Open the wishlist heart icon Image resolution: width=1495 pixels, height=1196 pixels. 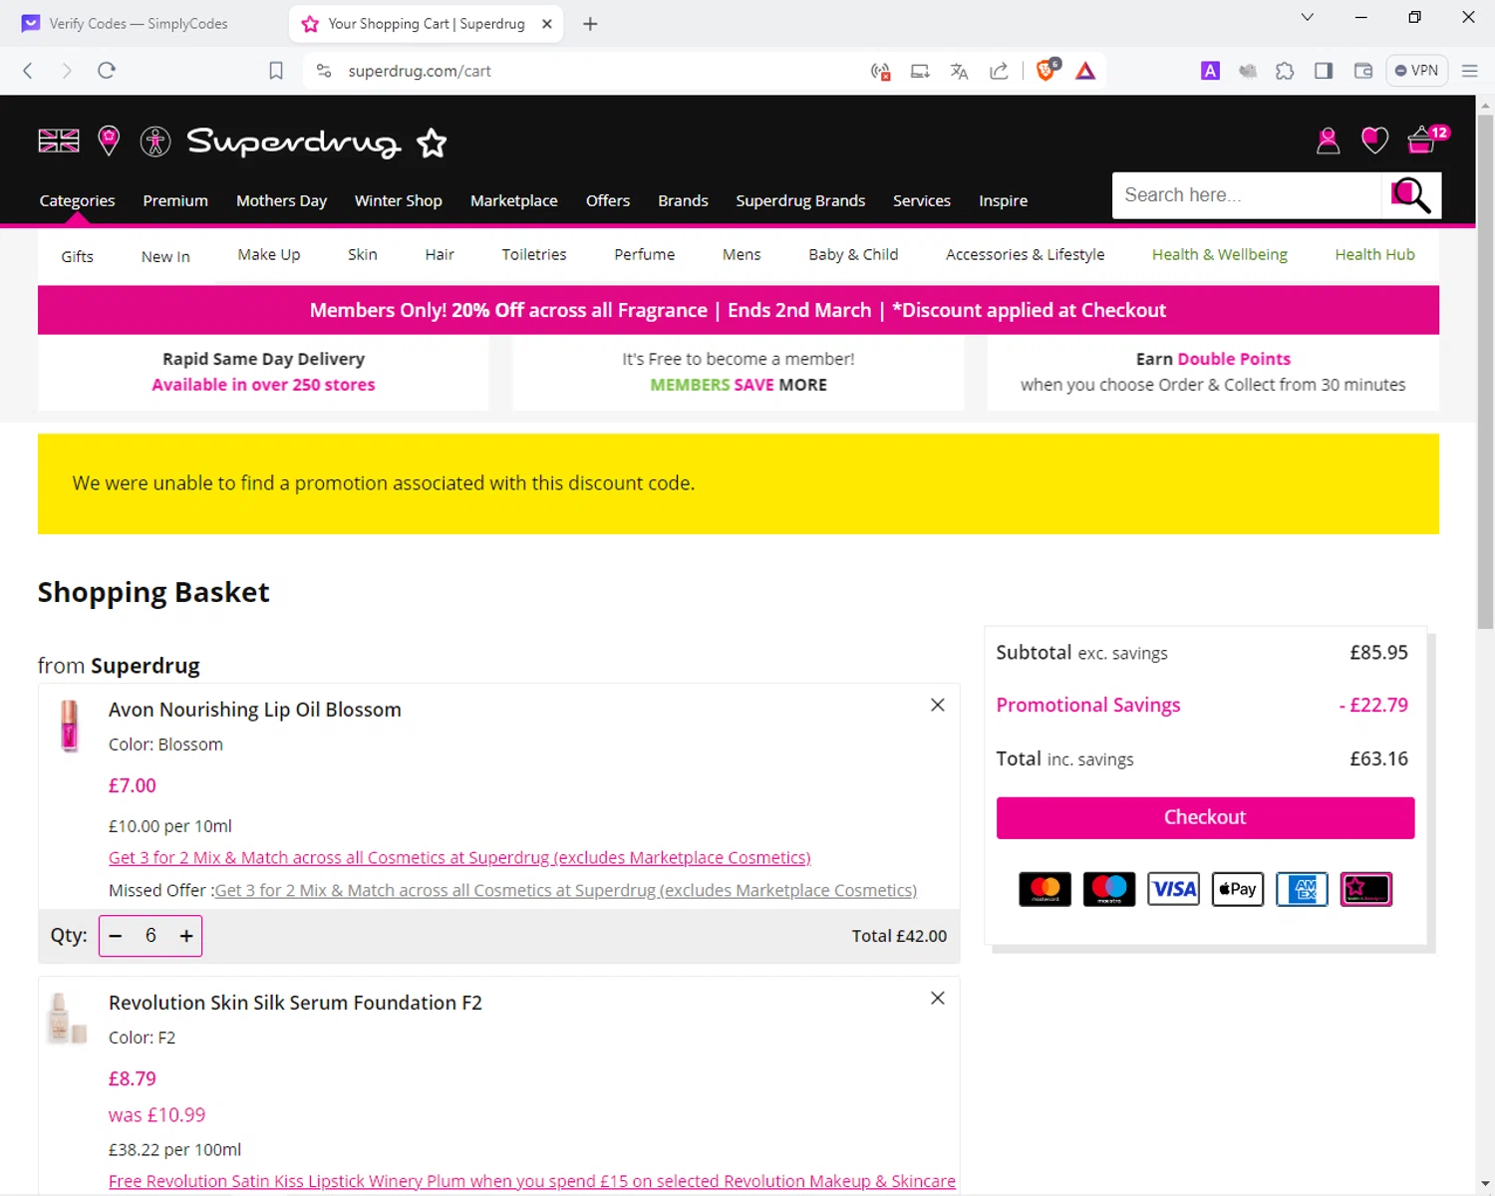[1374, 141]
